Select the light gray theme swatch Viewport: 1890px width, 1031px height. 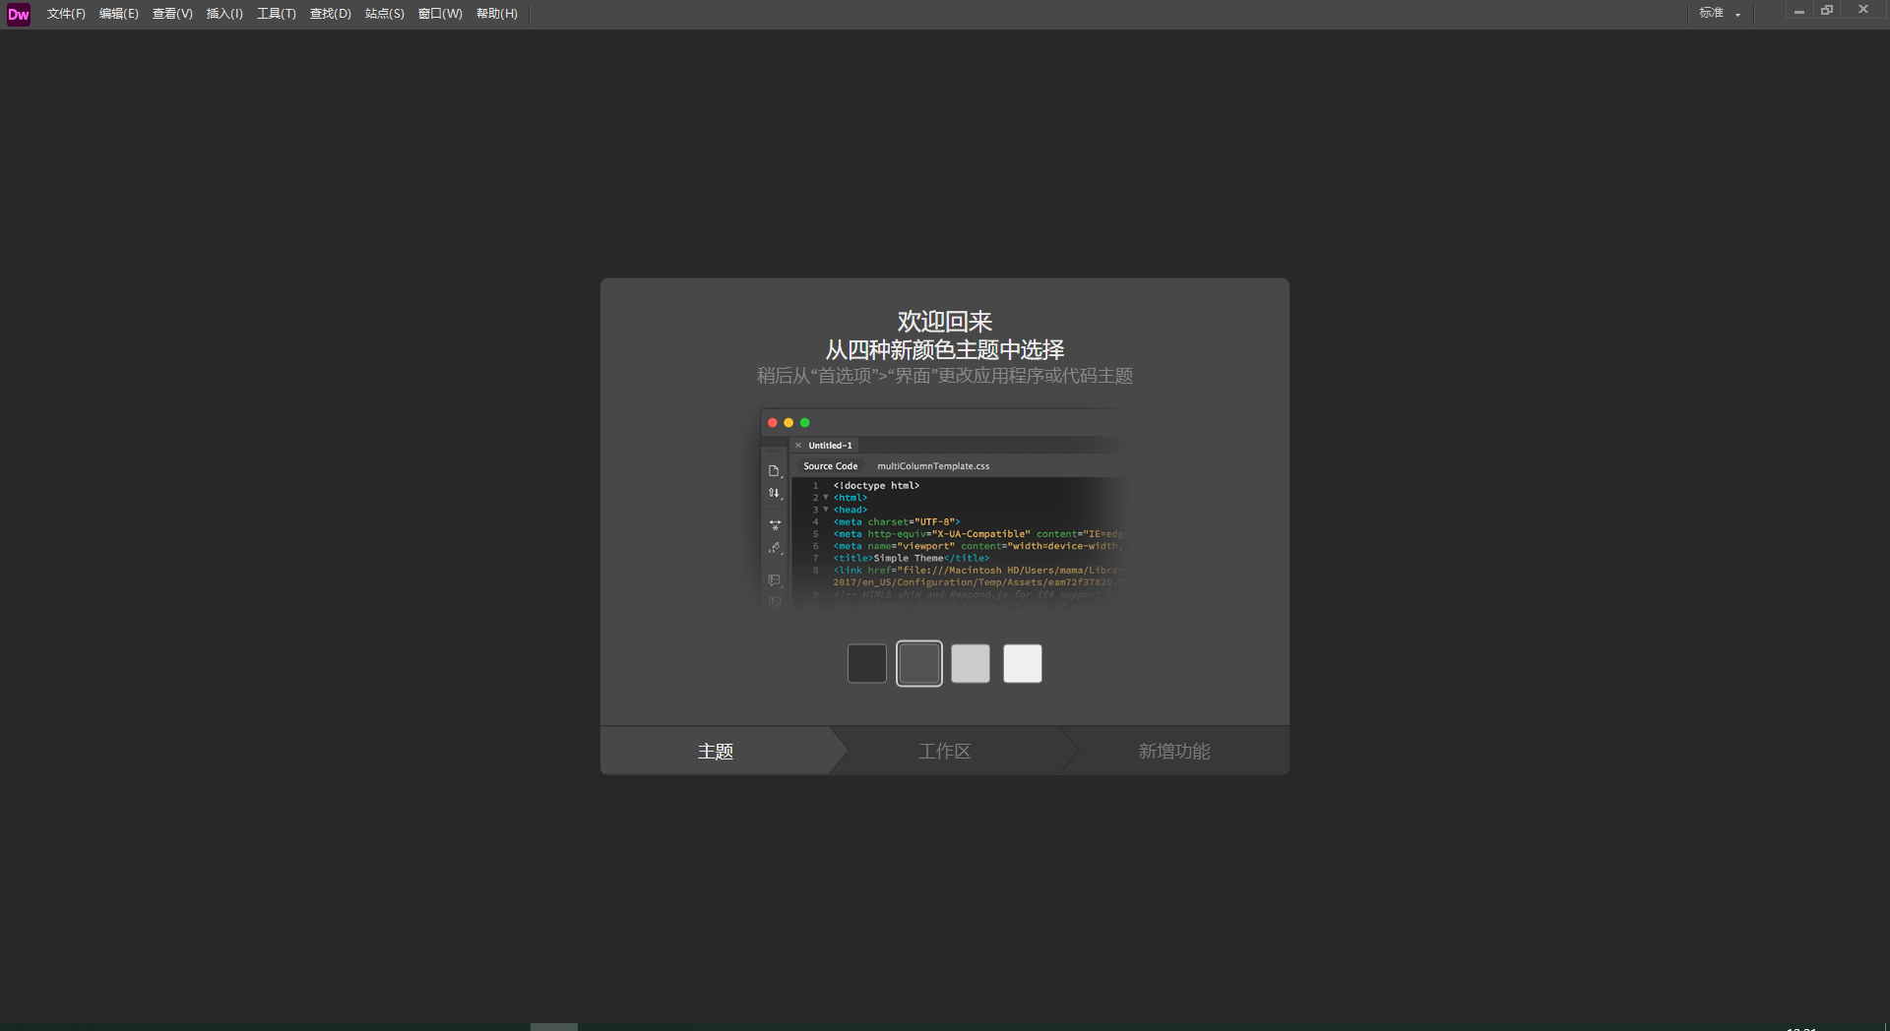[971, 663]
